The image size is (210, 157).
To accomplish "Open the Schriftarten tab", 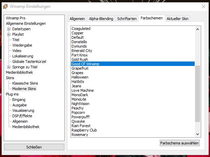I will coord(127,19).
